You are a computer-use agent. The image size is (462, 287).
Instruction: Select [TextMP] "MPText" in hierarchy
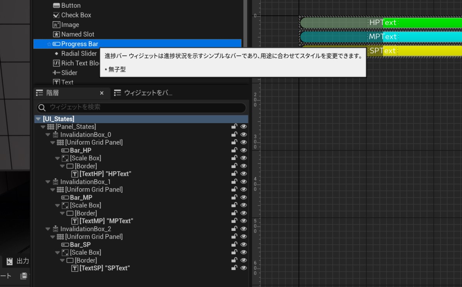pos(102,221)
